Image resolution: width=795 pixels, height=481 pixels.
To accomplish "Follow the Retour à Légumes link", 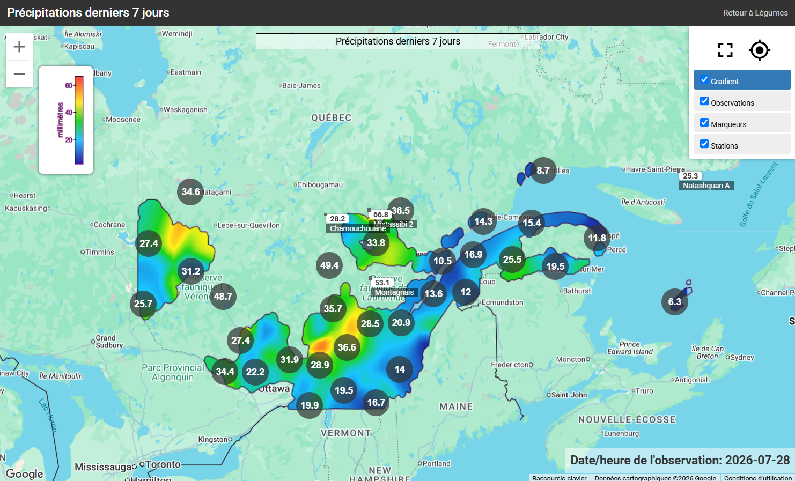I will coord(755,13).
